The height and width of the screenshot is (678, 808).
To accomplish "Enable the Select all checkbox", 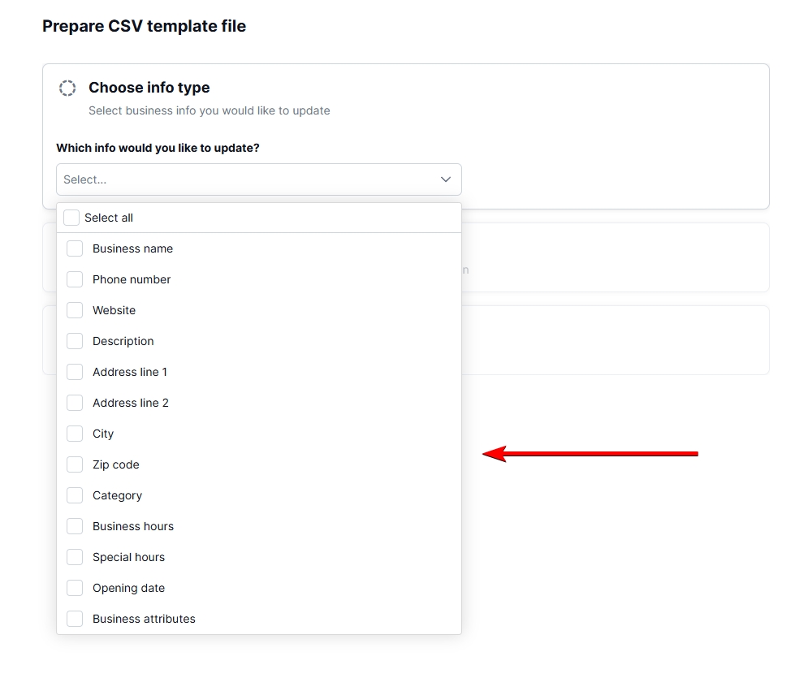I will (x=71, y=218).
